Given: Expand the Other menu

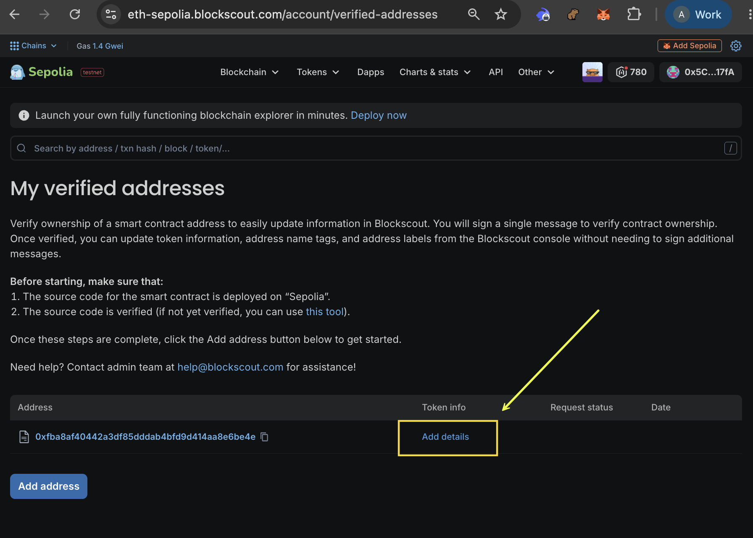Looking at the screenshot, I should pyautogui.click(x=536, y=72).
